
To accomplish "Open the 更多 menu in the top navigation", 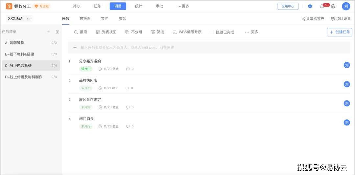I will (x=183, y=6).
